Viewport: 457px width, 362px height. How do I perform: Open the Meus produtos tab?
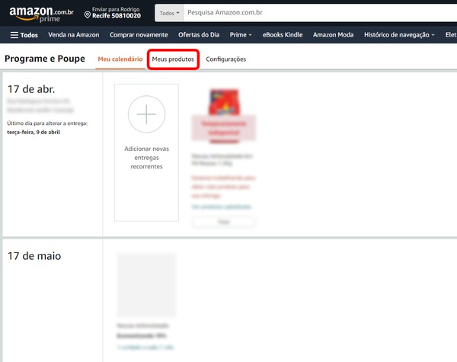coord(173,59)
